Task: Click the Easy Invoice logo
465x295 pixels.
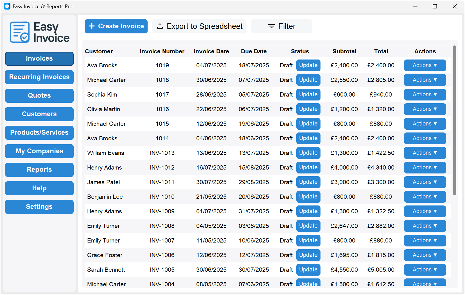Action: pyautogui.click(x=39, y=32)
